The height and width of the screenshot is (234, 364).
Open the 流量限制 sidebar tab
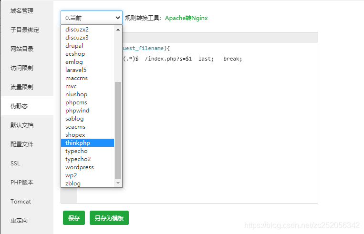[x=27, y=87]
